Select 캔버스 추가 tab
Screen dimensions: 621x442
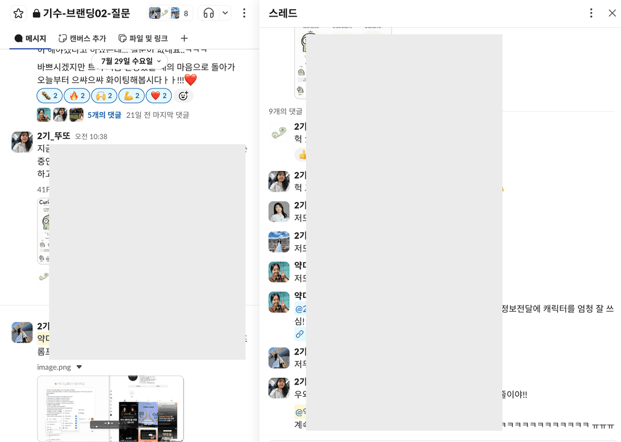point(82,38)
